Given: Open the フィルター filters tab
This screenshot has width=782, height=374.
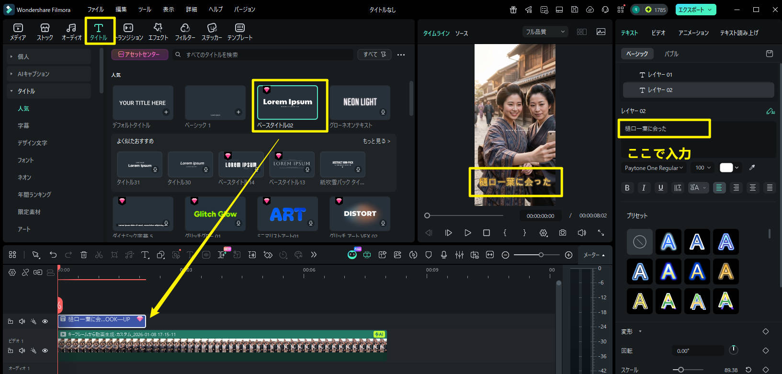Looking at the screenshot, I should tap(185, 32).
